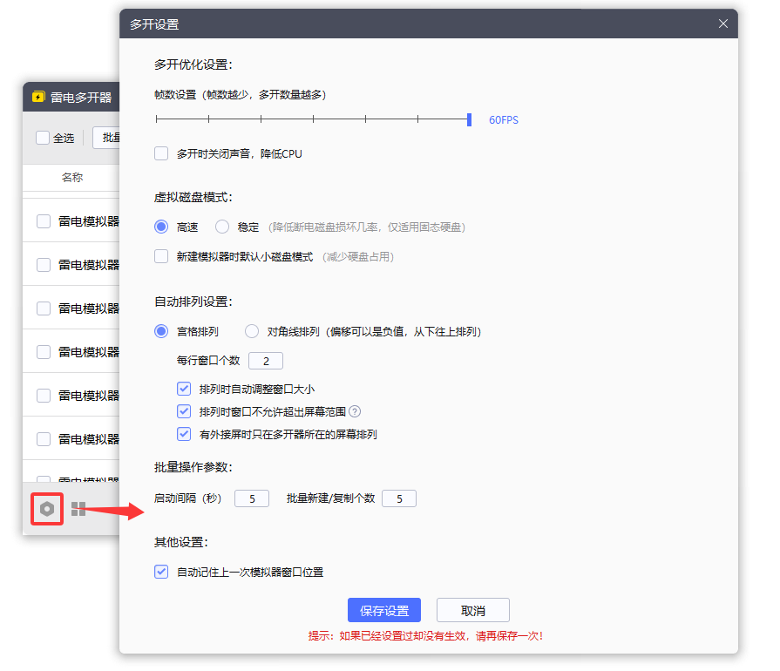
Task: Click the 多开设置 title text
Action: coord(154,24)
